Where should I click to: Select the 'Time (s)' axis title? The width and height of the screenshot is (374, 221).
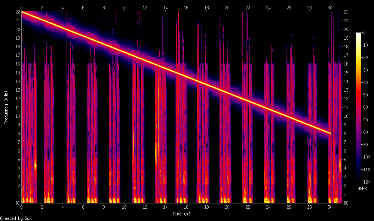(x=181, y=214)
